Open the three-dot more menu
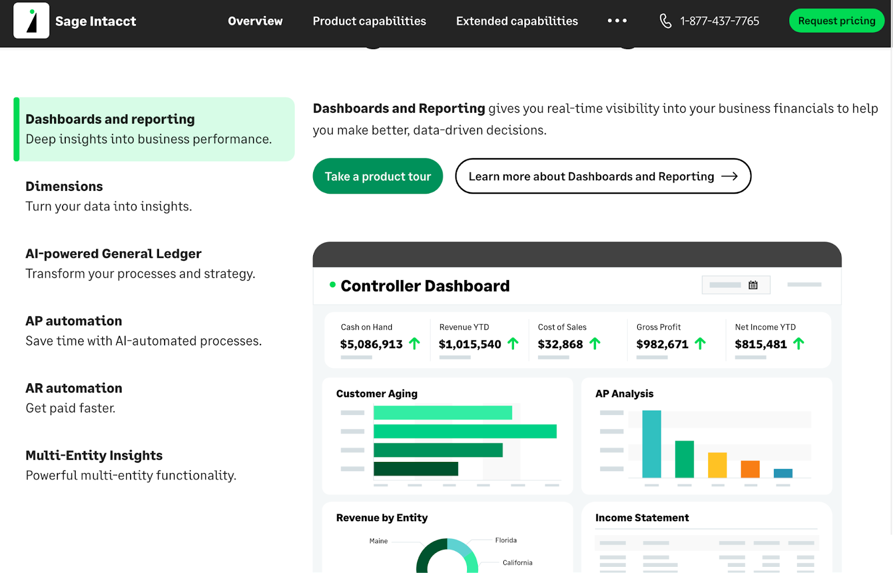Screen dimensions: 893x573 [x=617, y=21]
